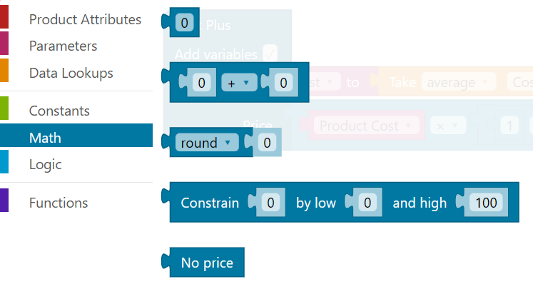Open the Logic category
533x294 pixels.
[45, 164]
